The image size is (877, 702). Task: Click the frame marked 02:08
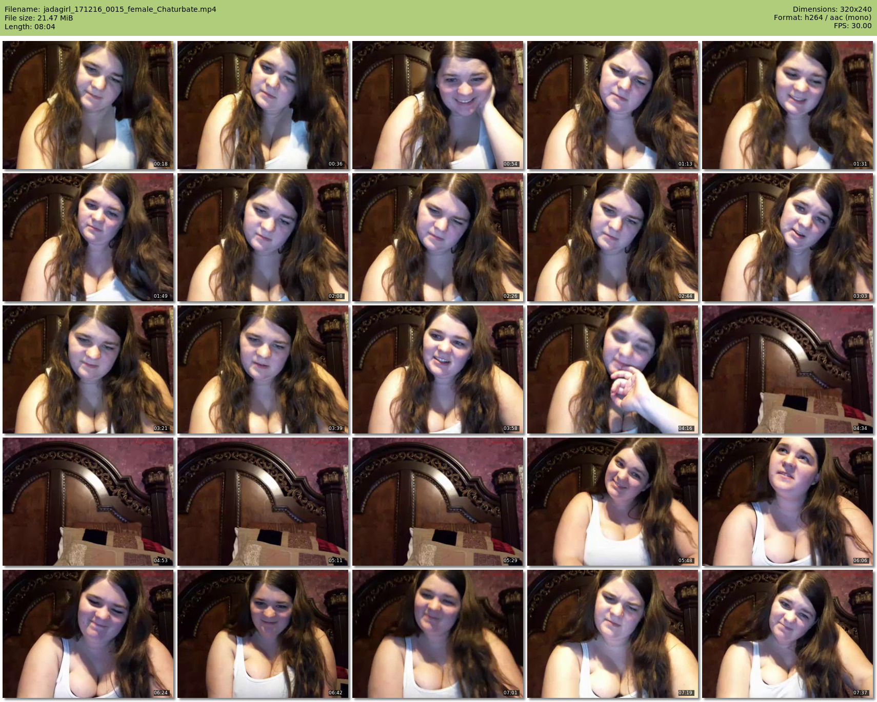pyautogui.click(x=263, y=237)
